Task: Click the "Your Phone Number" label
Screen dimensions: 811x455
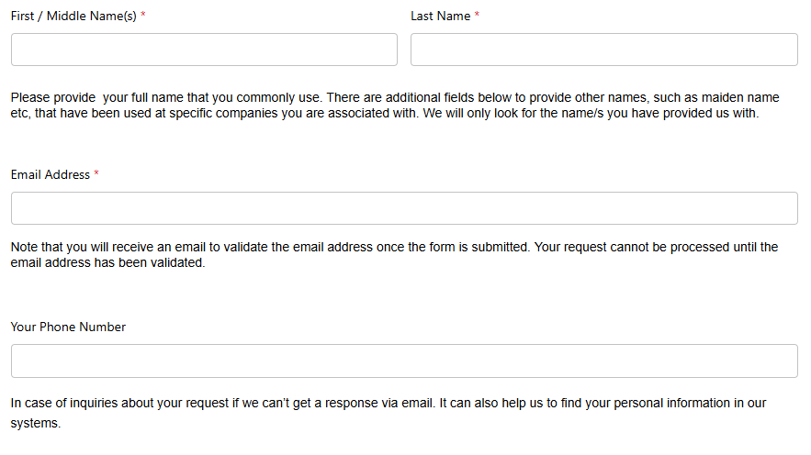Action: tap(68, 327)
